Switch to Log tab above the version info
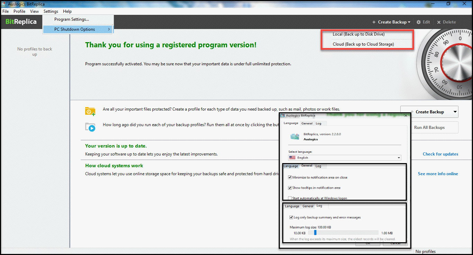Viewport: 473px width, 255px height. coord(319,123)
